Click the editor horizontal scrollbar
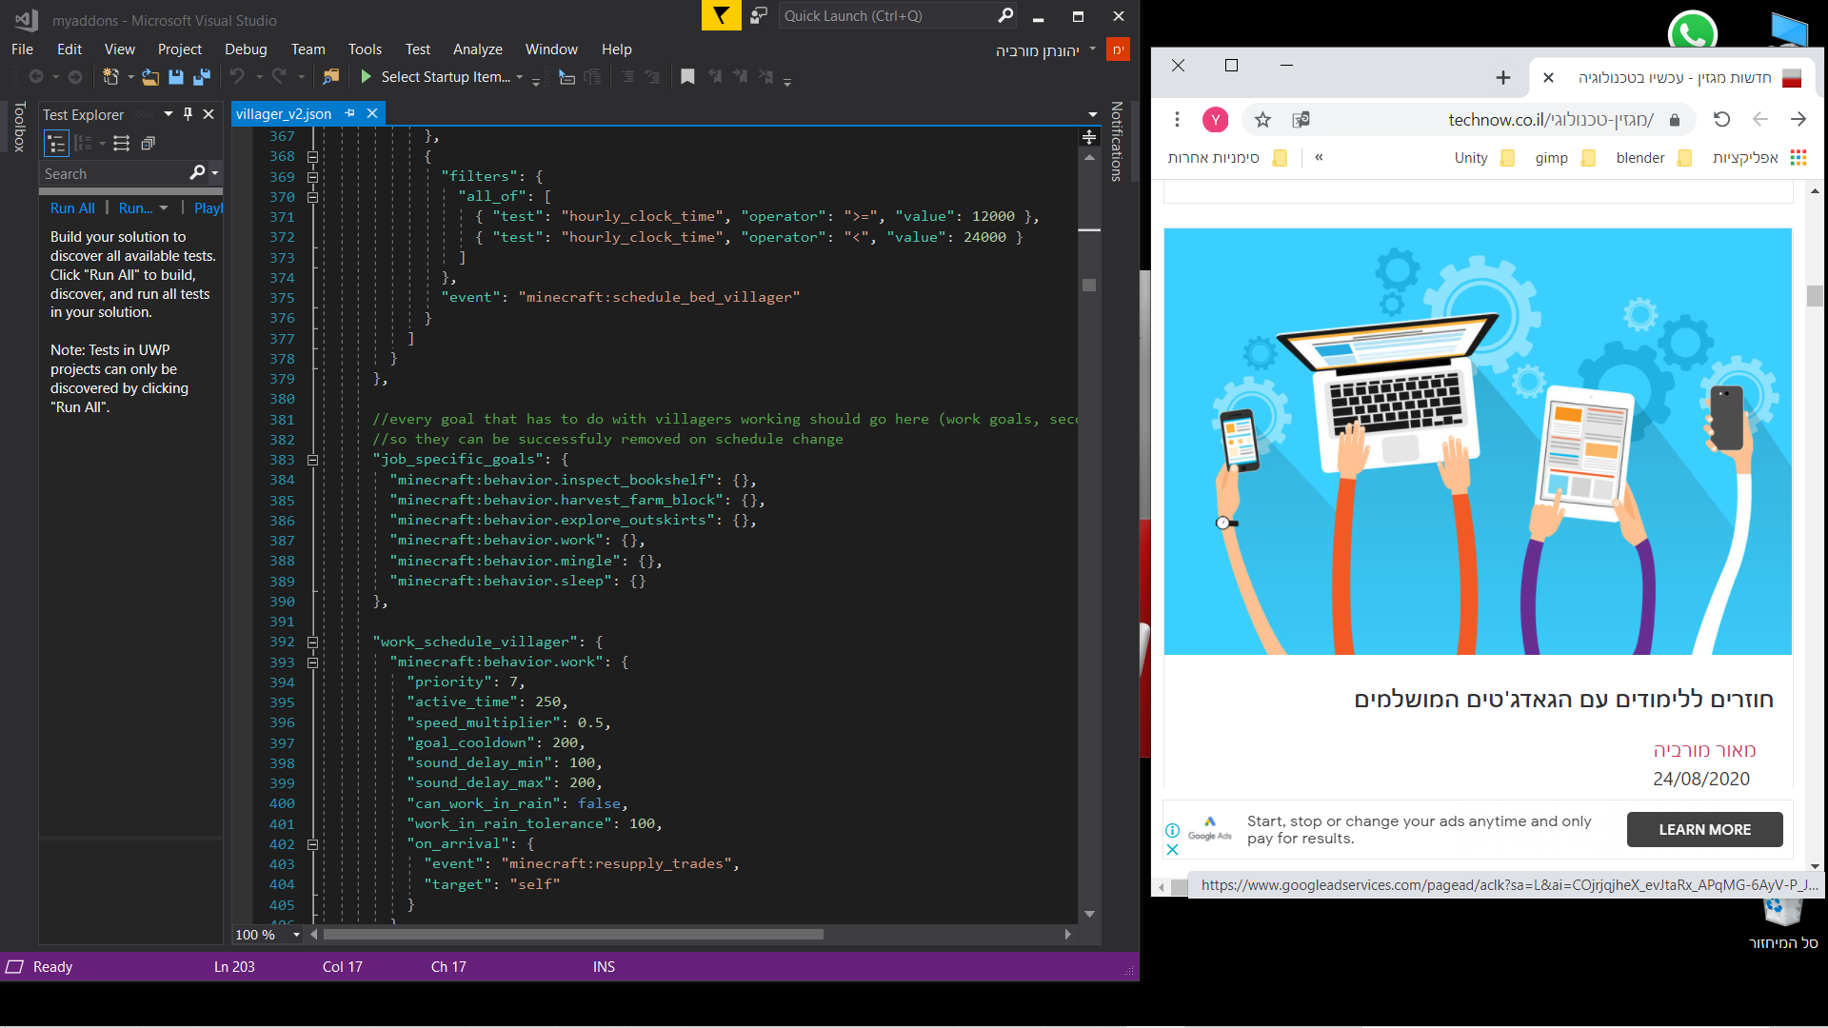 [x=573, y=935]
